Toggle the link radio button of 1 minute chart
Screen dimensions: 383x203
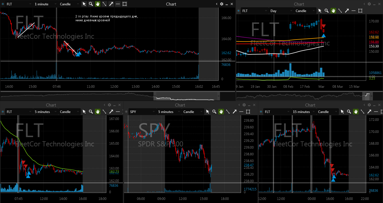3,4
